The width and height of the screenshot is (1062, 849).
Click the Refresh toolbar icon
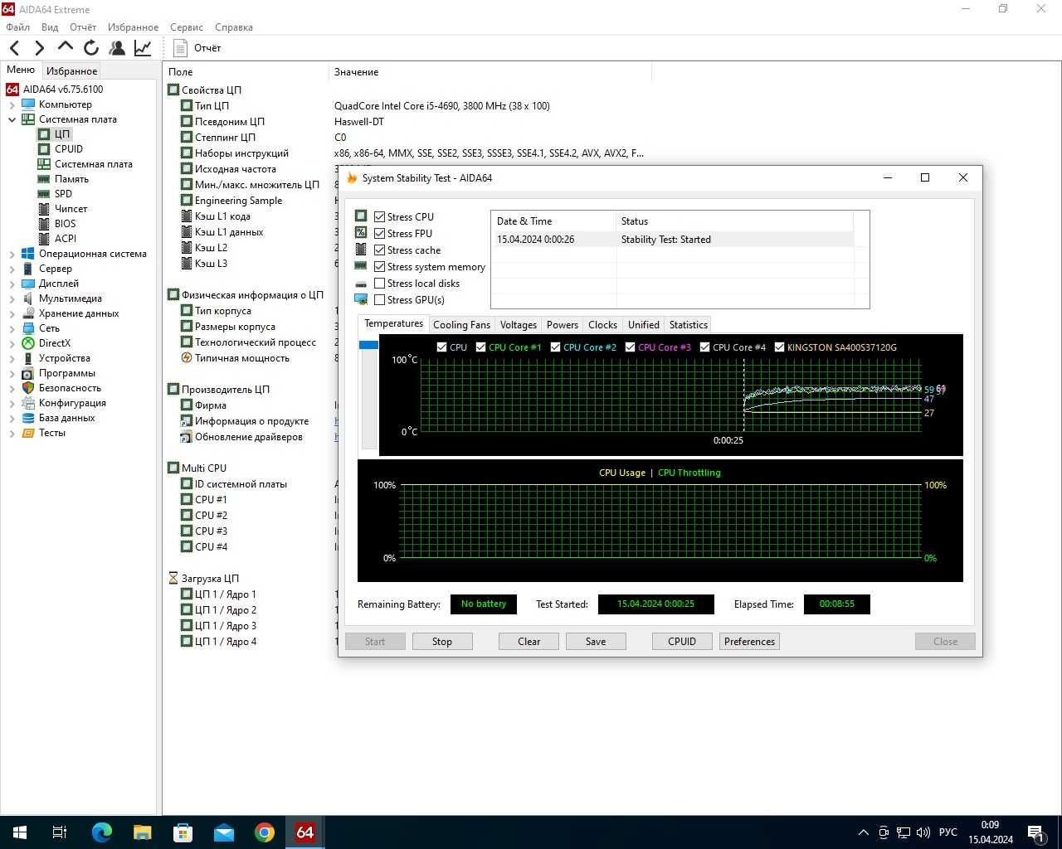tap(91, 48)
